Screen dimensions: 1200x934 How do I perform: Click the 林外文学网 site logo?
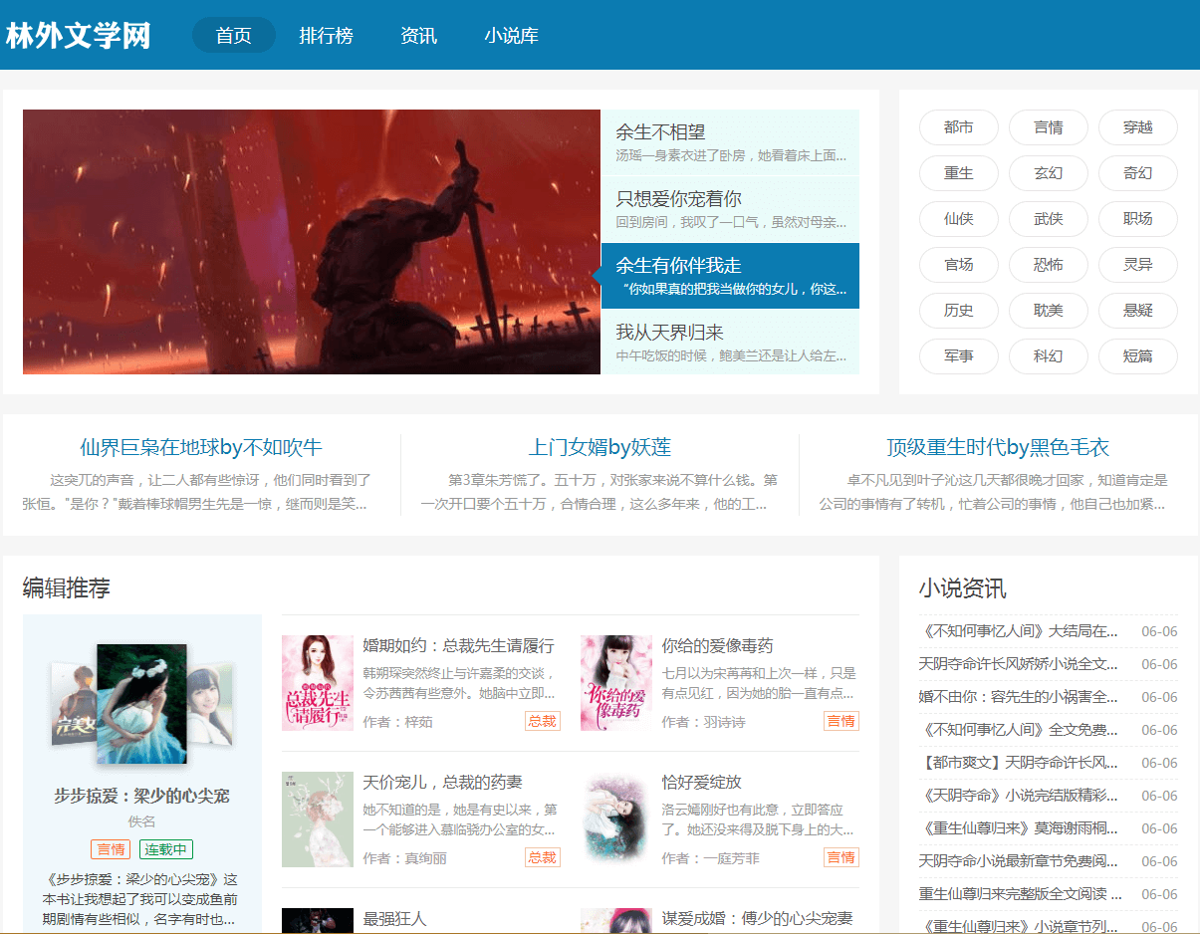[79, 36]
